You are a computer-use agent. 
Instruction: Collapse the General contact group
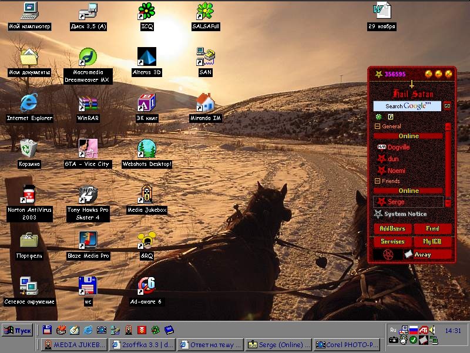[x=378, y=126]
